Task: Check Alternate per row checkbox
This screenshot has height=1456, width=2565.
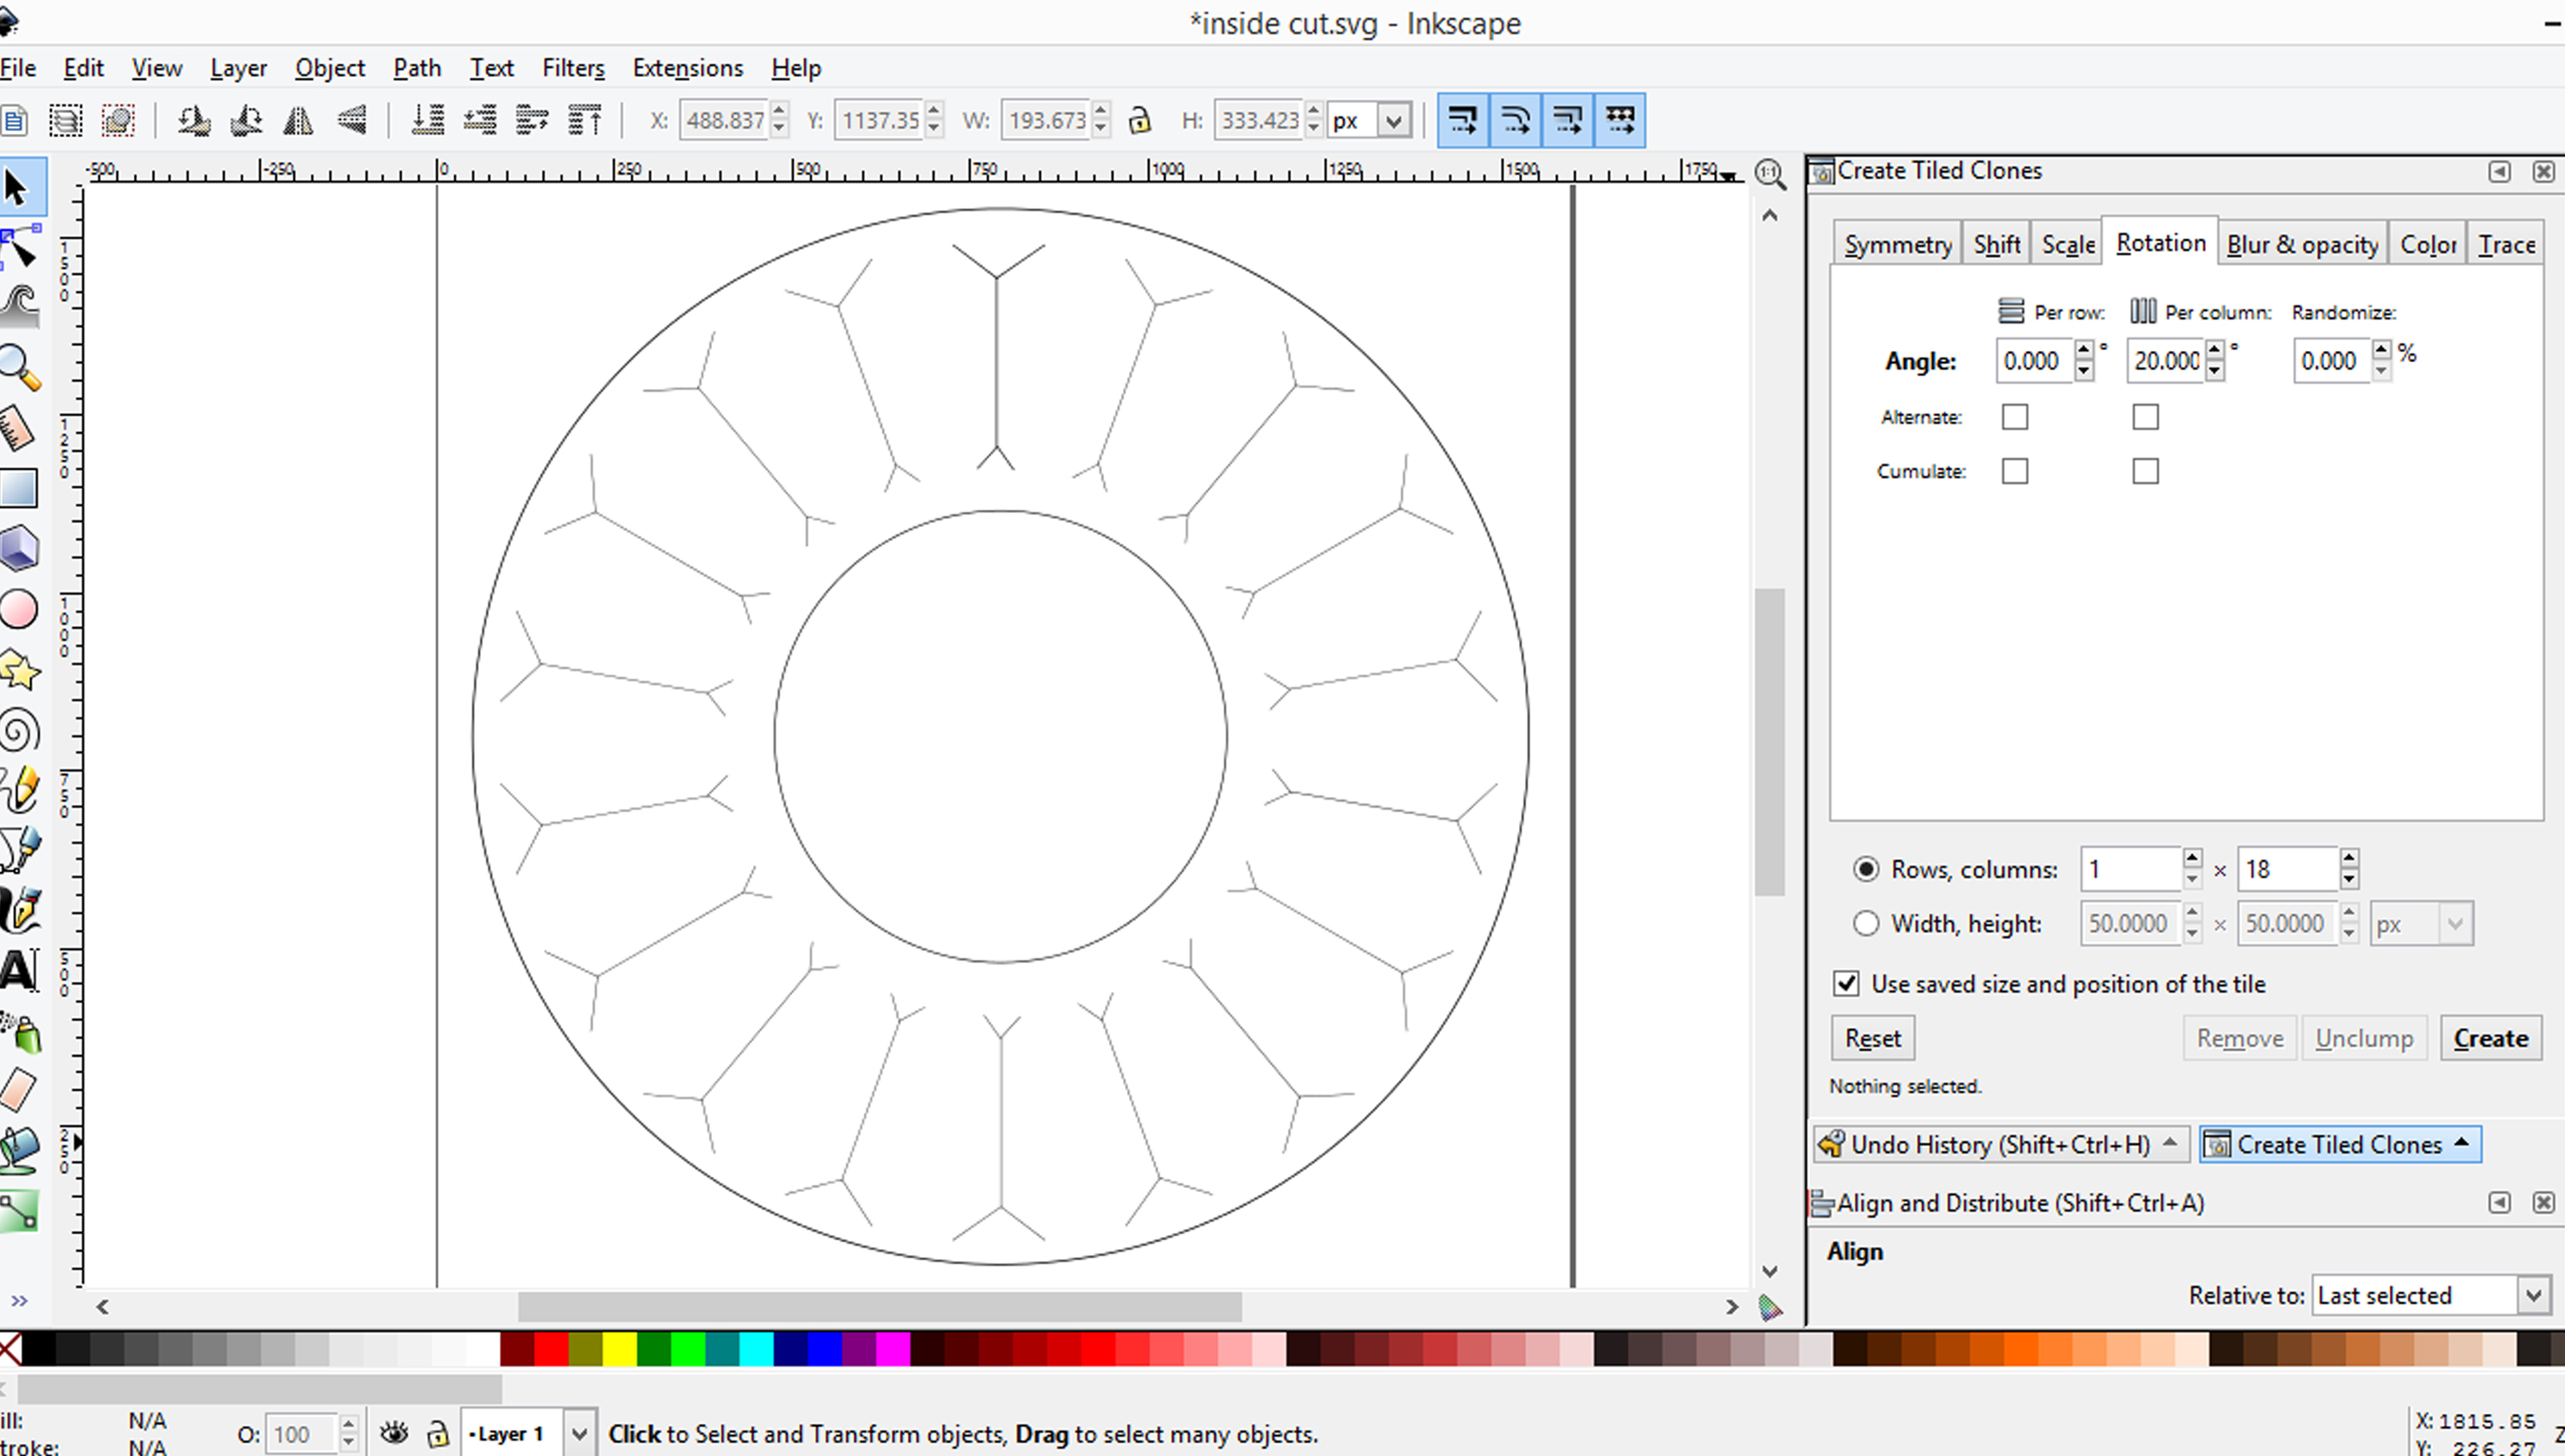Action: click(x=2014, y=417)
